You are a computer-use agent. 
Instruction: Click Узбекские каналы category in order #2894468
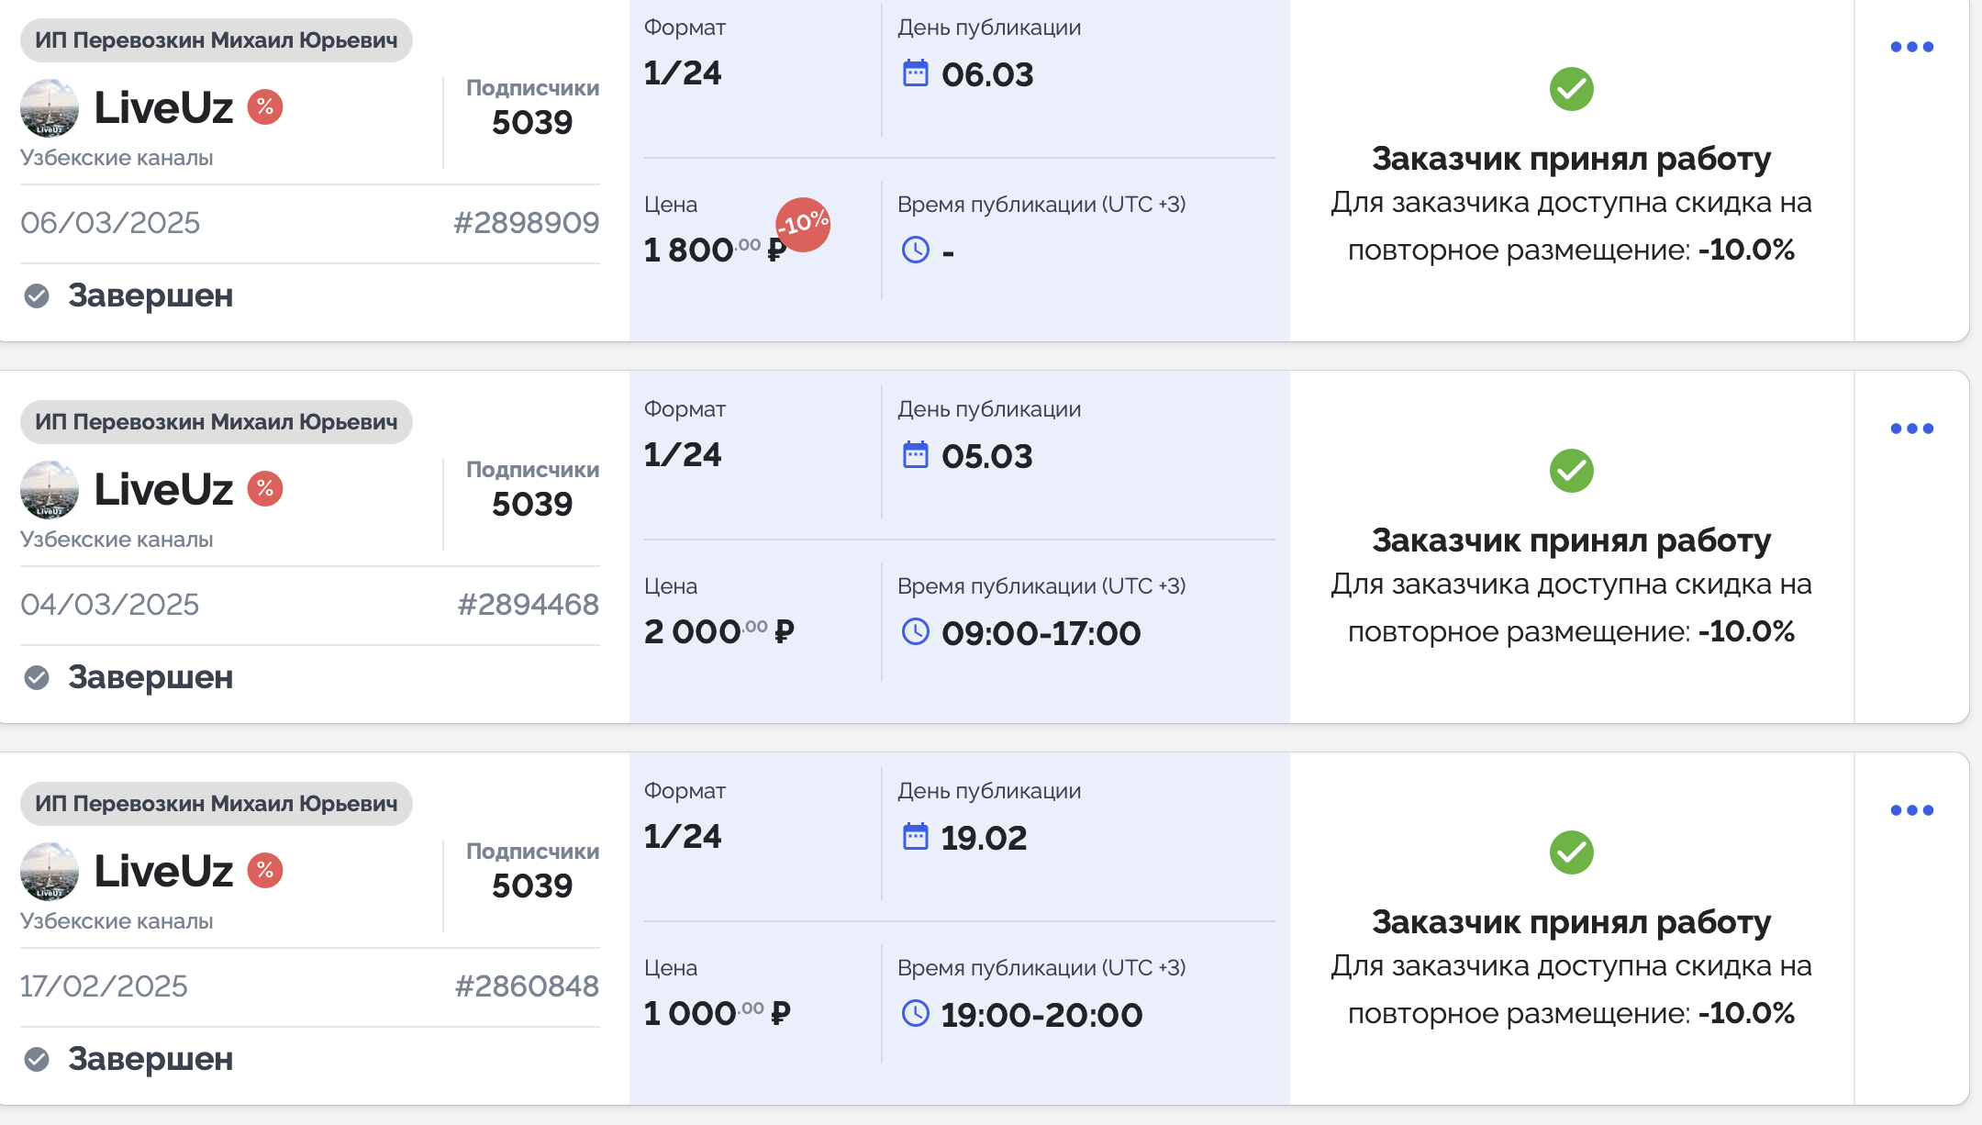117,540
